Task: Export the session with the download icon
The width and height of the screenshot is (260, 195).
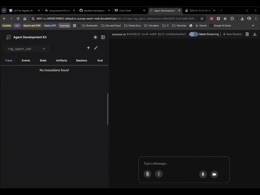Action: 254,34
